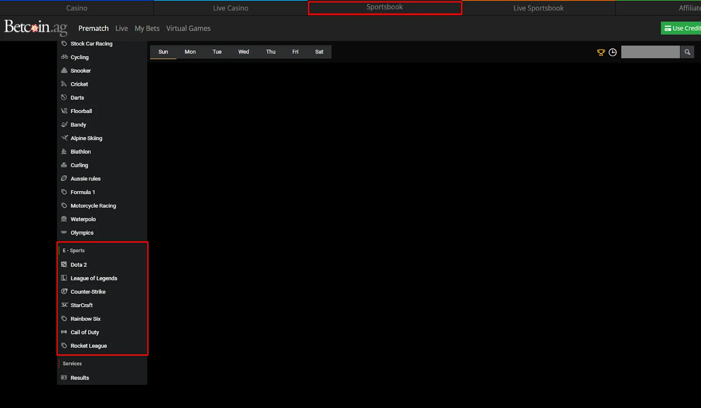Click the Olympics label
Image resolution: width=701 pixels, height=408 pixels.
82,233
